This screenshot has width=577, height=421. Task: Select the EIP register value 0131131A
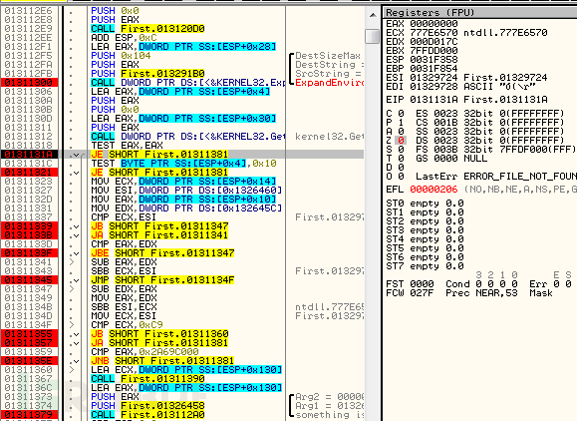point(433,100)
